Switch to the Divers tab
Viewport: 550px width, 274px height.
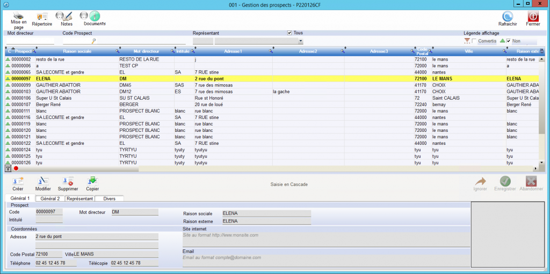pyautogui.click(x=109, y=198)
